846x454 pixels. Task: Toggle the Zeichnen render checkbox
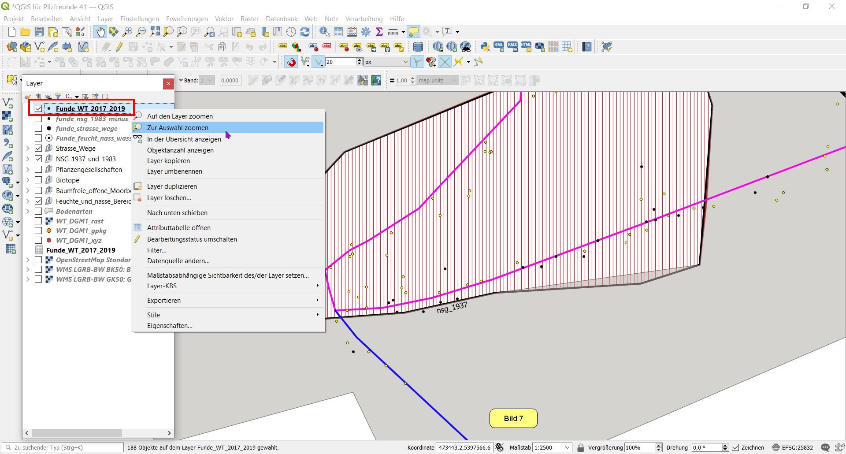point(735,447)
